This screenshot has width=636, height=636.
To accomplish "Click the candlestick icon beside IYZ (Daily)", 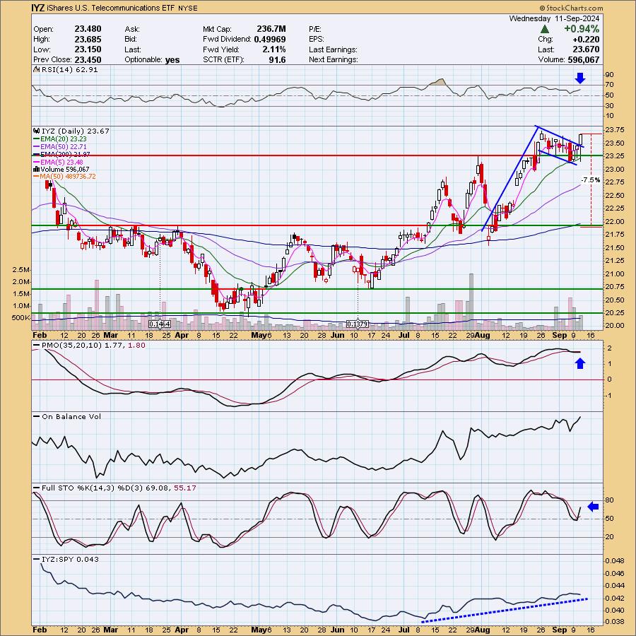I will click(36, 131).
